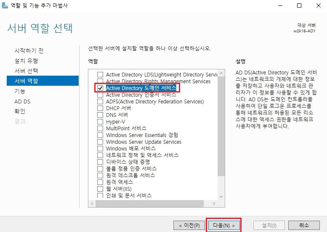
Task: Maximize the wizard window
Action: pyautogui.click(x=299, y=5)
